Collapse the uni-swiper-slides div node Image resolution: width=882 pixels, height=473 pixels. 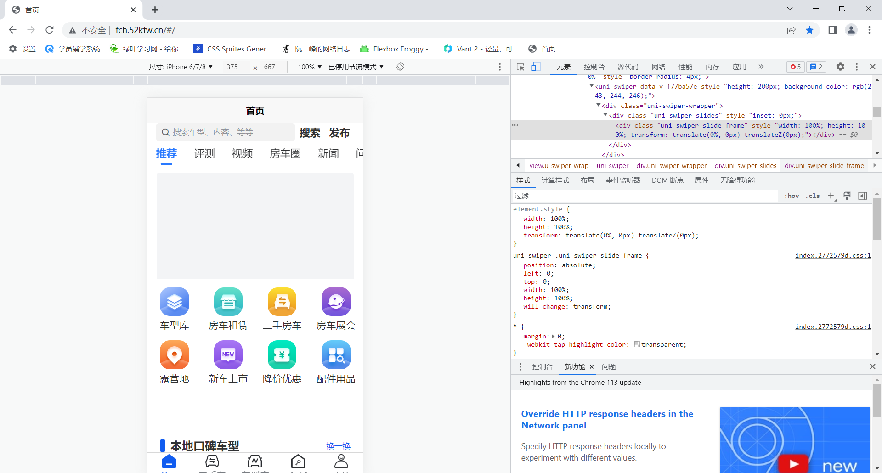coord(605,115)
